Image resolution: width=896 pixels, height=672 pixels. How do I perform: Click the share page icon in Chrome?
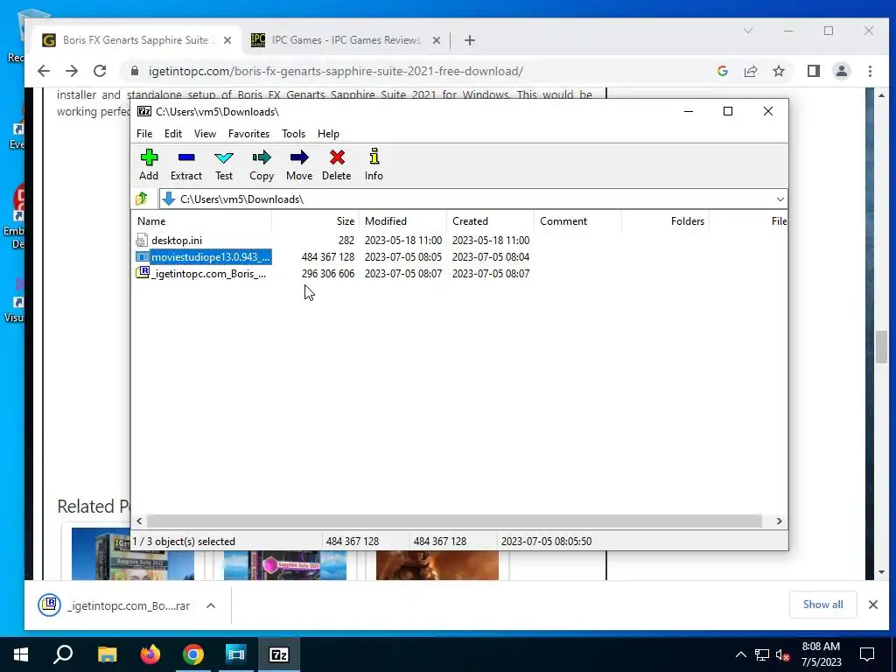tap(750, 71)
